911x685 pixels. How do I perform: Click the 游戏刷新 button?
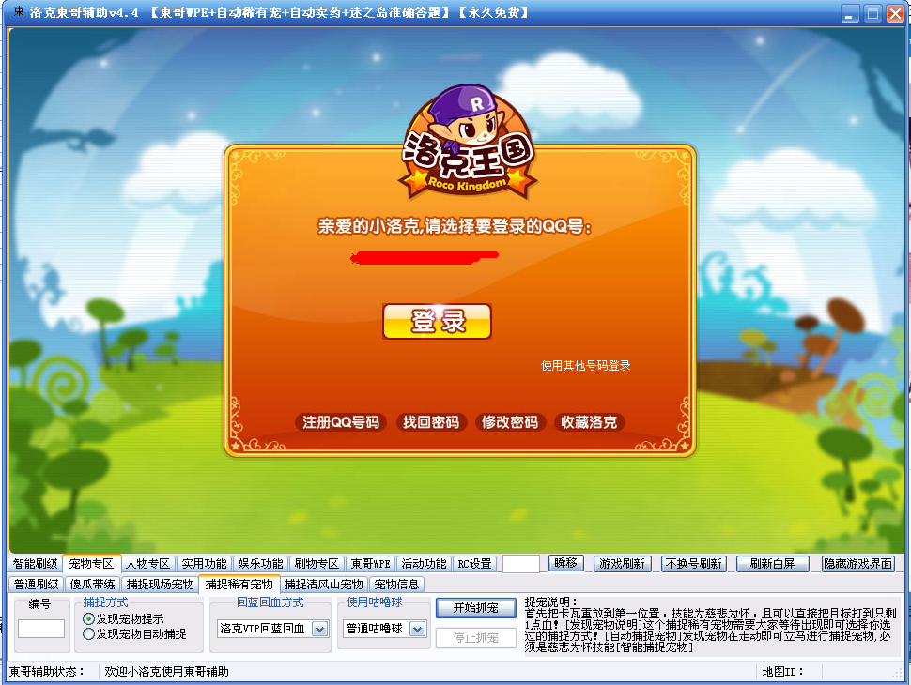[623, 564]
